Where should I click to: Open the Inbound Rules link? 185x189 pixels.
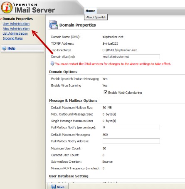tap(13, 38)
